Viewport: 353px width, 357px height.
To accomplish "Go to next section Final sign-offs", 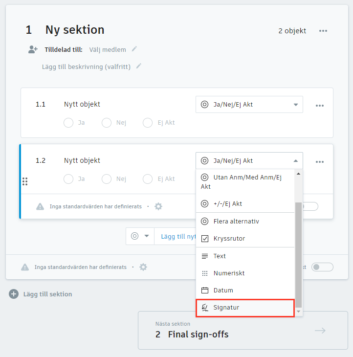I will pyautogui.click(x=243, y=330).
